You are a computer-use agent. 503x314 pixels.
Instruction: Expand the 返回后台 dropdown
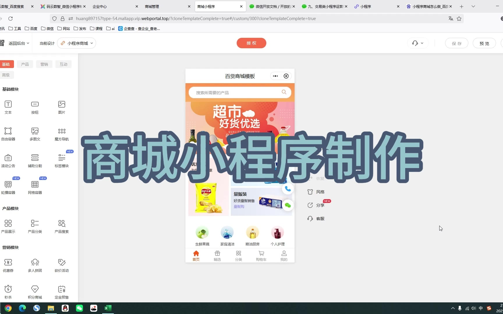pyautogui.click(x=19, y=43)
